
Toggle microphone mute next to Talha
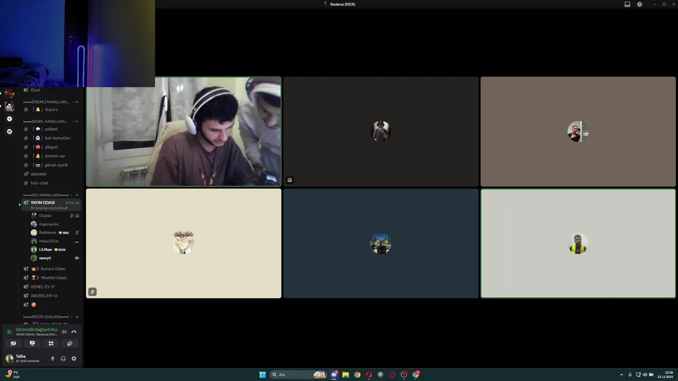tap(52, 359)
